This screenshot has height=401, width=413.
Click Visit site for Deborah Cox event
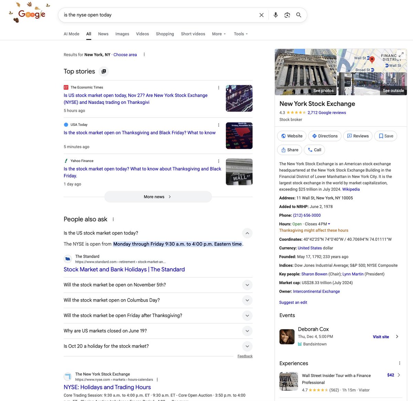[x=381, y=337]
